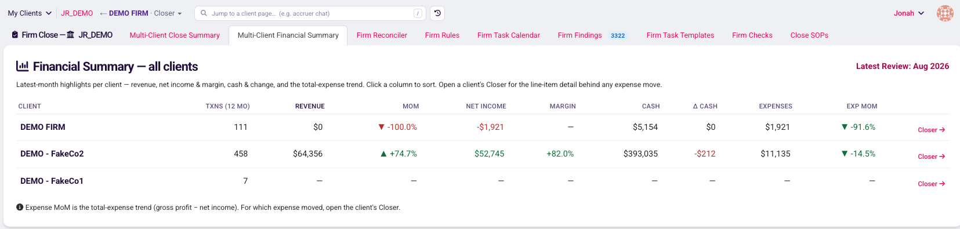Sort by the MOM column header

(411, 106)
